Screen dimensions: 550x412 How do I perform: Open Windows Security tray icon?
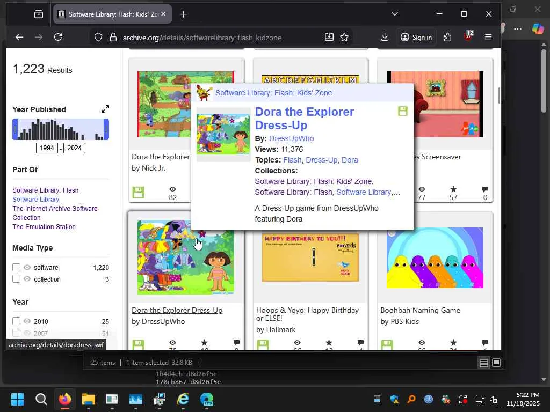click(394, 399)
